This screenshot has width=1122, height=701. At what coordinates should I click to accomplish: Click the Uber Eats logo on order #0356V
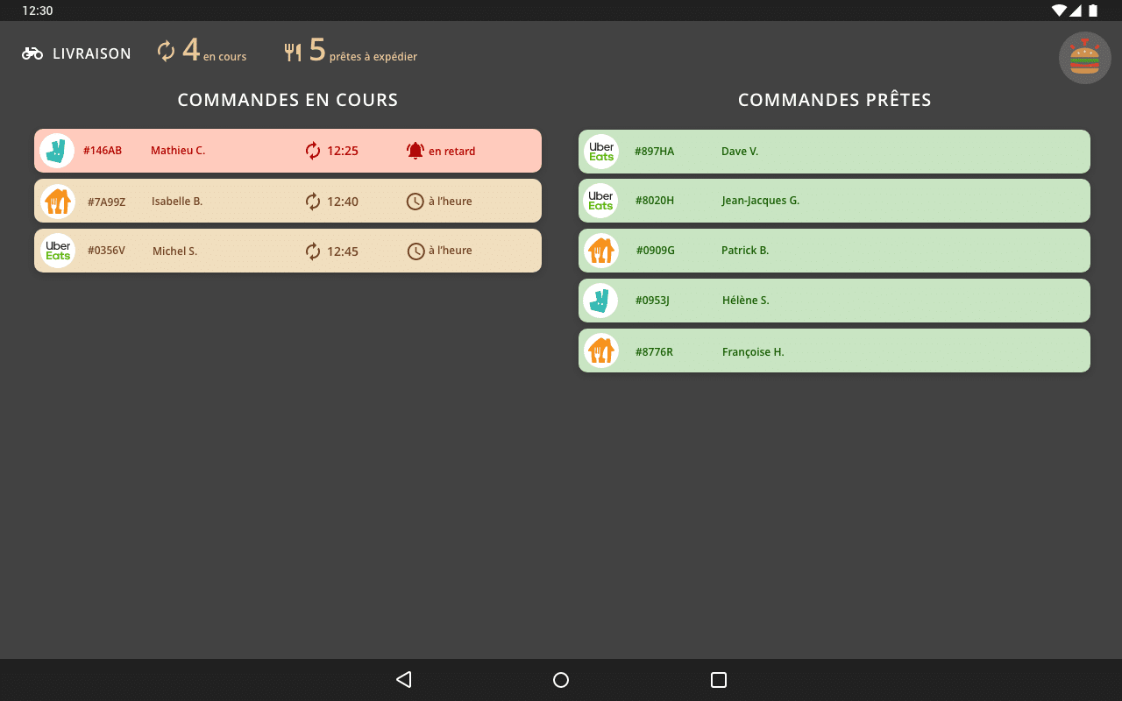[58, 251]
